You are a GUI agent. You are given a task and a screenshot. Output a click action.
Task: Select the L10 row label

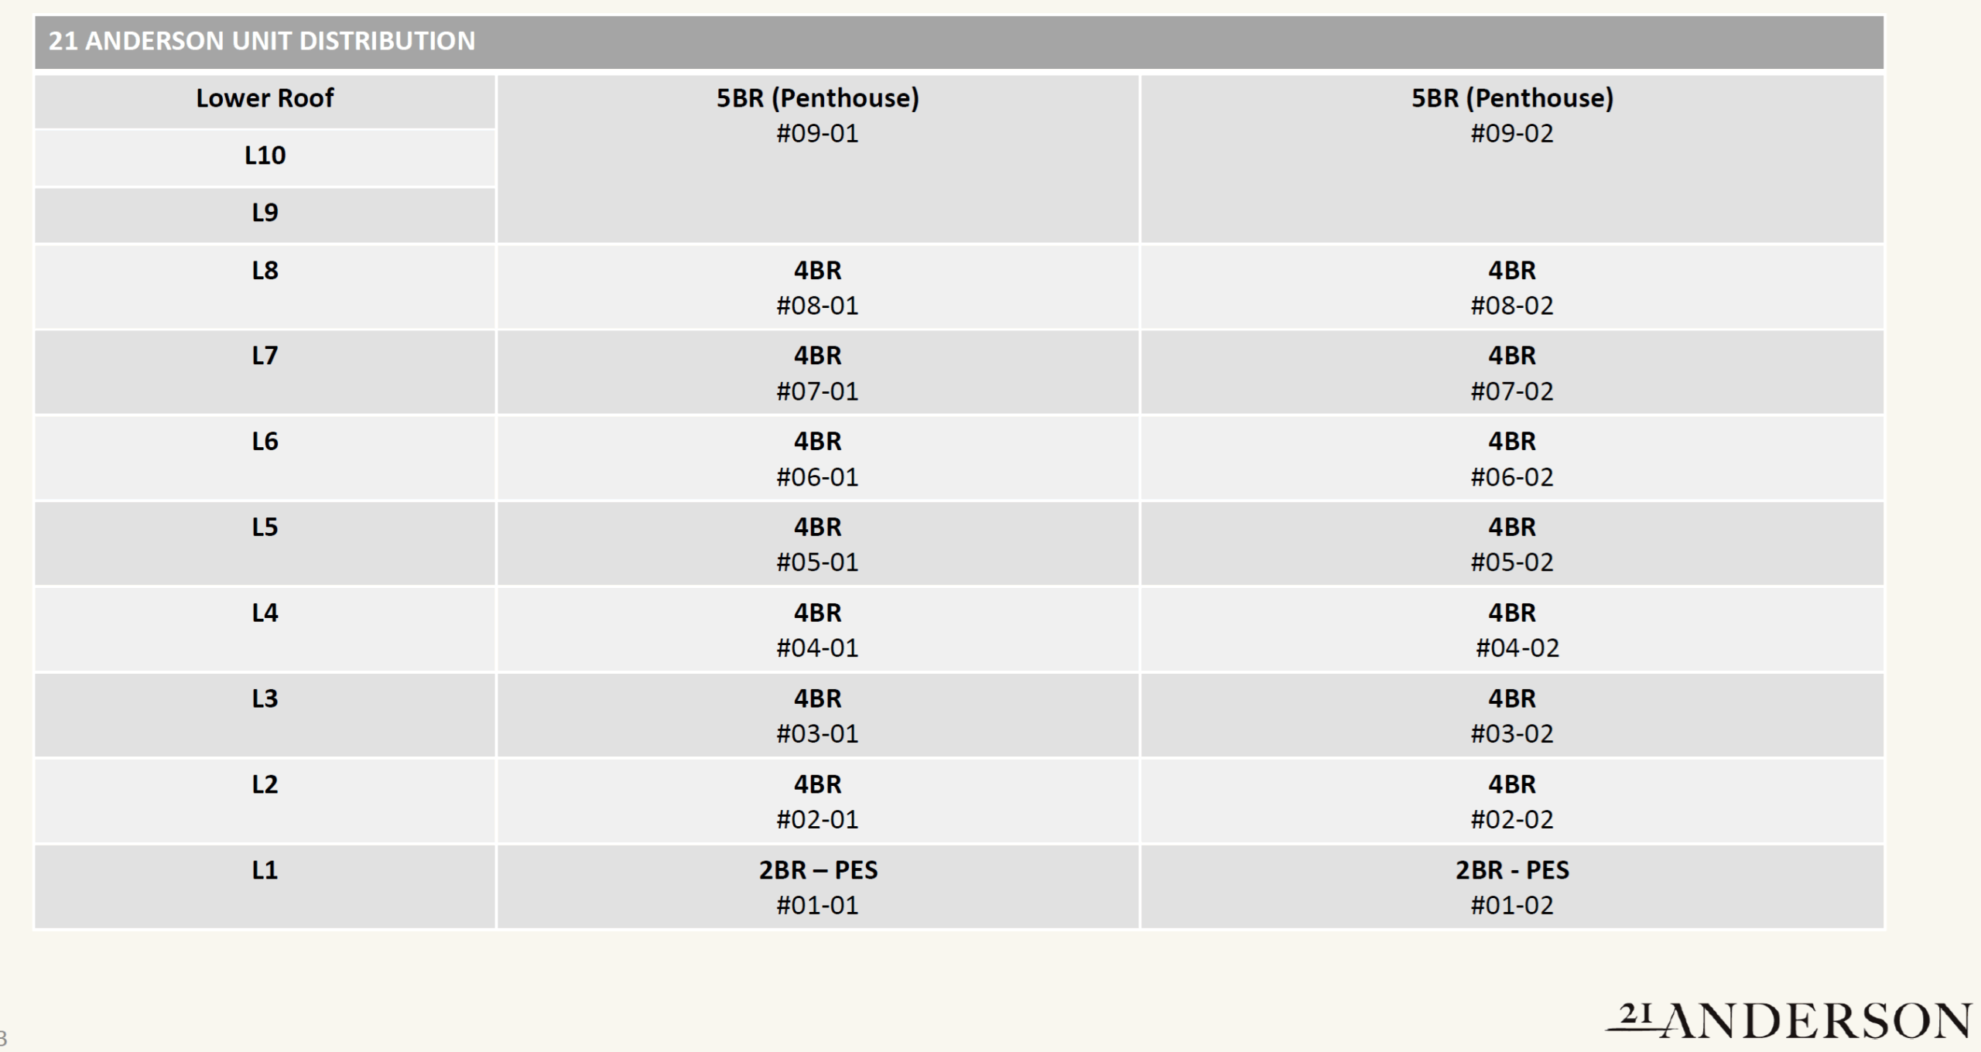pyautogui.click(x=265, y=155)
